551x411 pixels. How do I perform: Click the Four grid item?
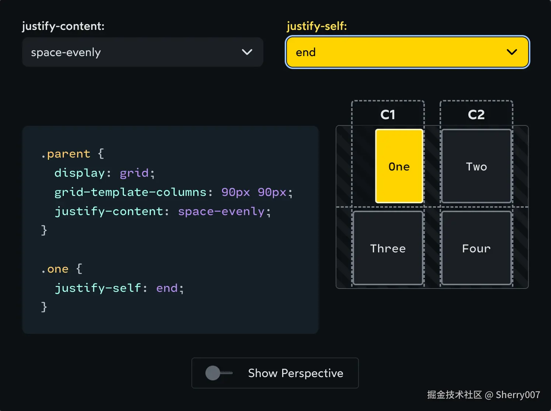pos(476,248)
